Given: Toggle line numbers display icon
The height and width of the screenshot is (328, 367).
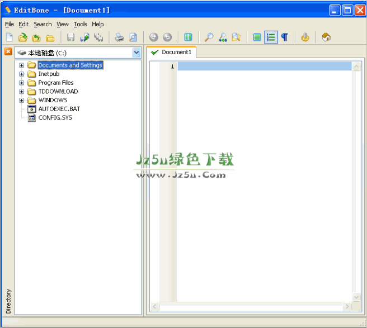Looking at the screenshot, I should click(271, 37).
